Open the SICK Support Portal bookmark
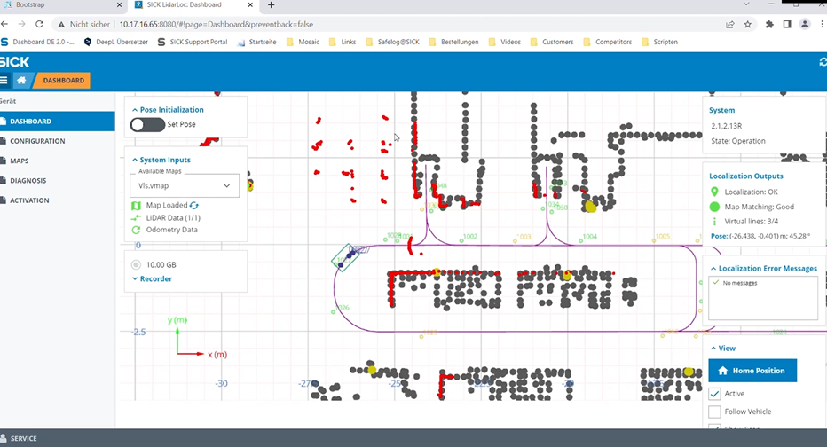 (193, 43)
